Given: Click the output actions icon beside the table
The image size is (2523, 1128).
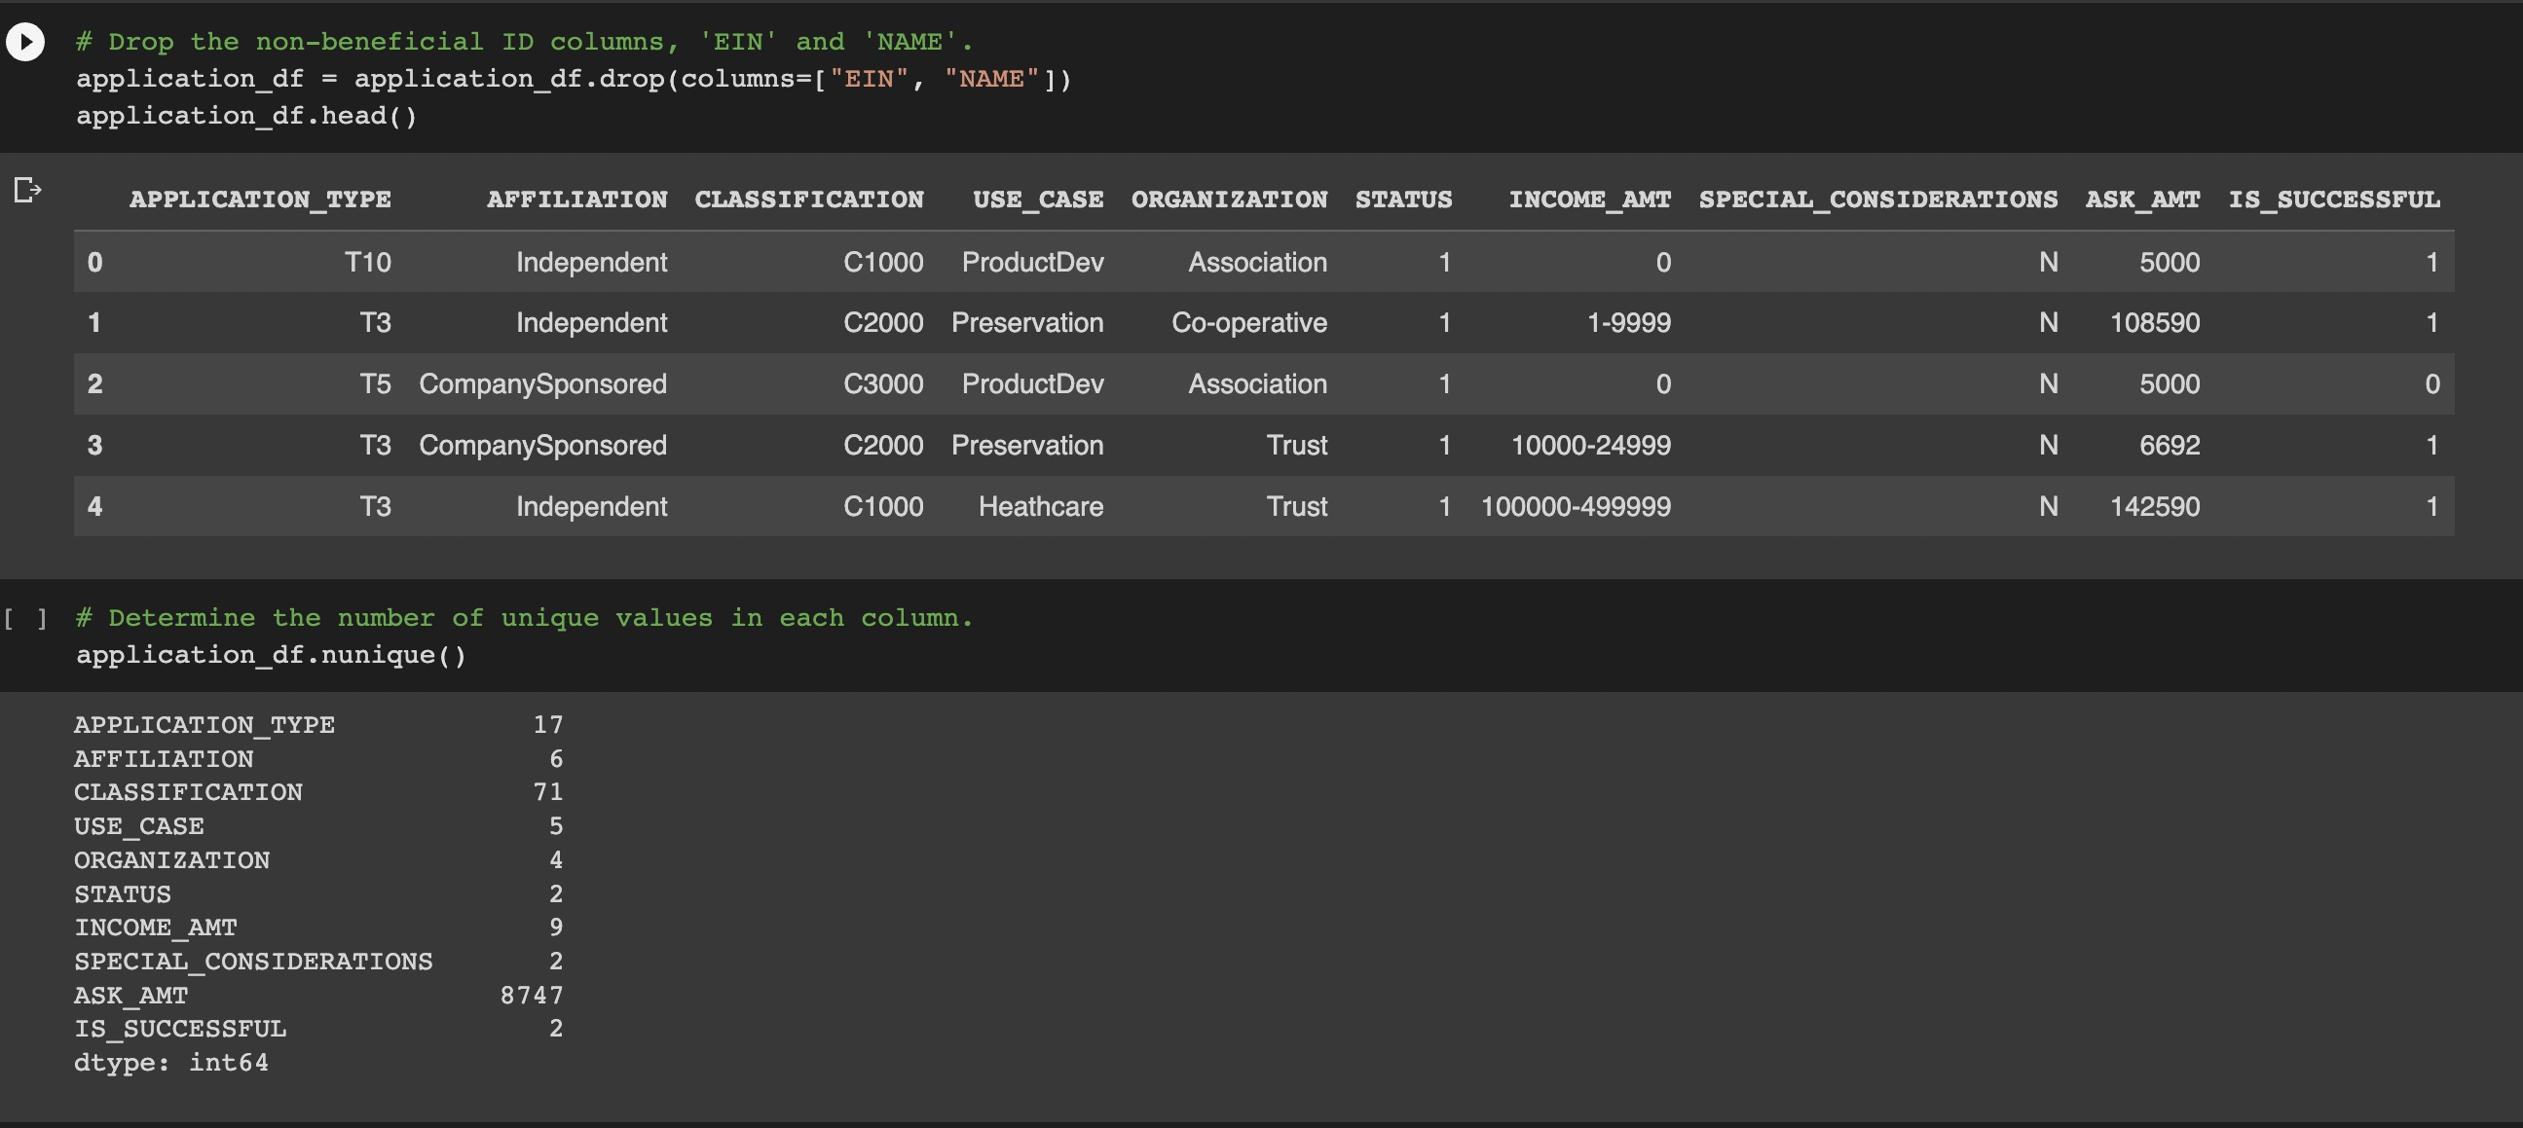Looking at the screenshot, I should pyautogui.click(x=27, y=190).
